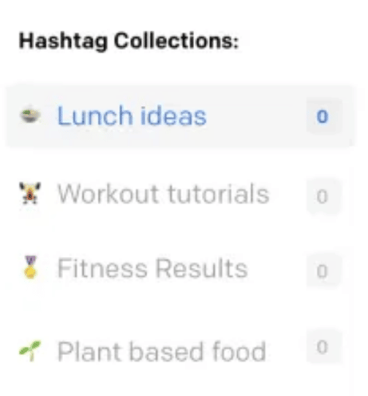Click the weightlifter emoji beside Workout tutorials

pyautogui.click(x=30, y=193)
